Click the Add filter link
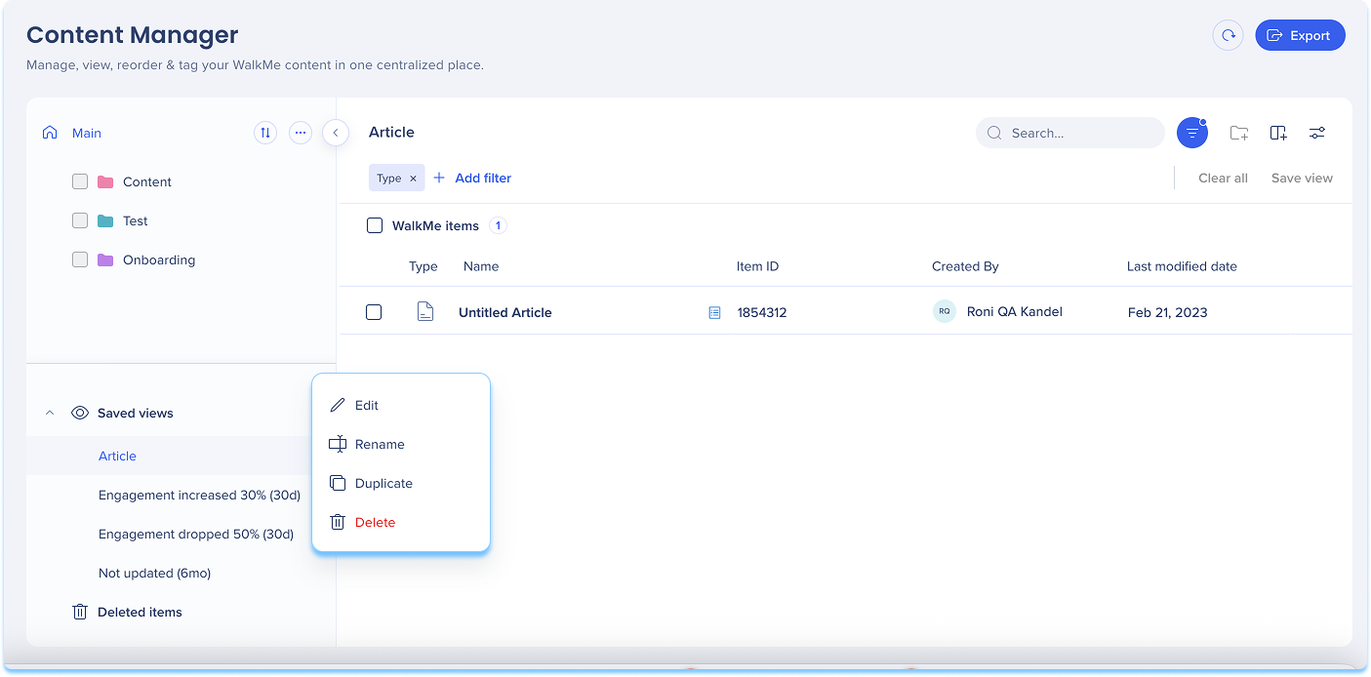1371x677 pixels. (x=472, y=179)
